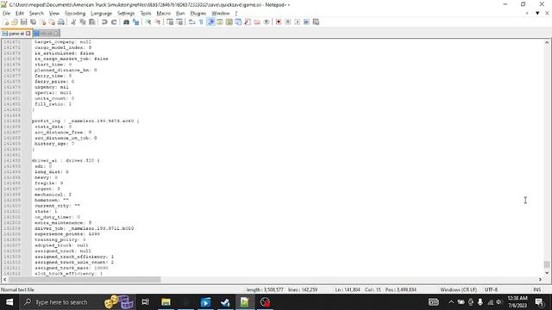Open the tab list dropdown arrow
This screenshot has height=310, width=552.
tap(537, 14)
